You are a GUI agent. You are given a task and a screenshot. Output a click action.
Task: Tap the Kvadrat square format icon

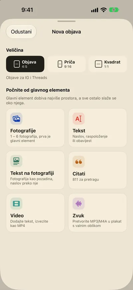(98, 64)
